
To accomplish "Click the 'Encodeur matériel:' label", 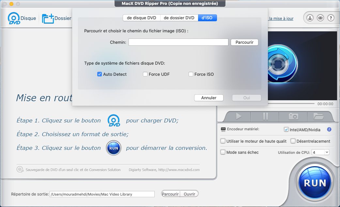I will [x=243, y=129].
